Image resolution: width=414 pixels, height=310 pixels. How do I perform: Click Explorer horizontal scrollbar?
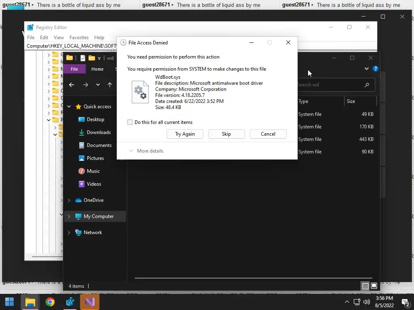pyautogui.click(x=253, y=278)
